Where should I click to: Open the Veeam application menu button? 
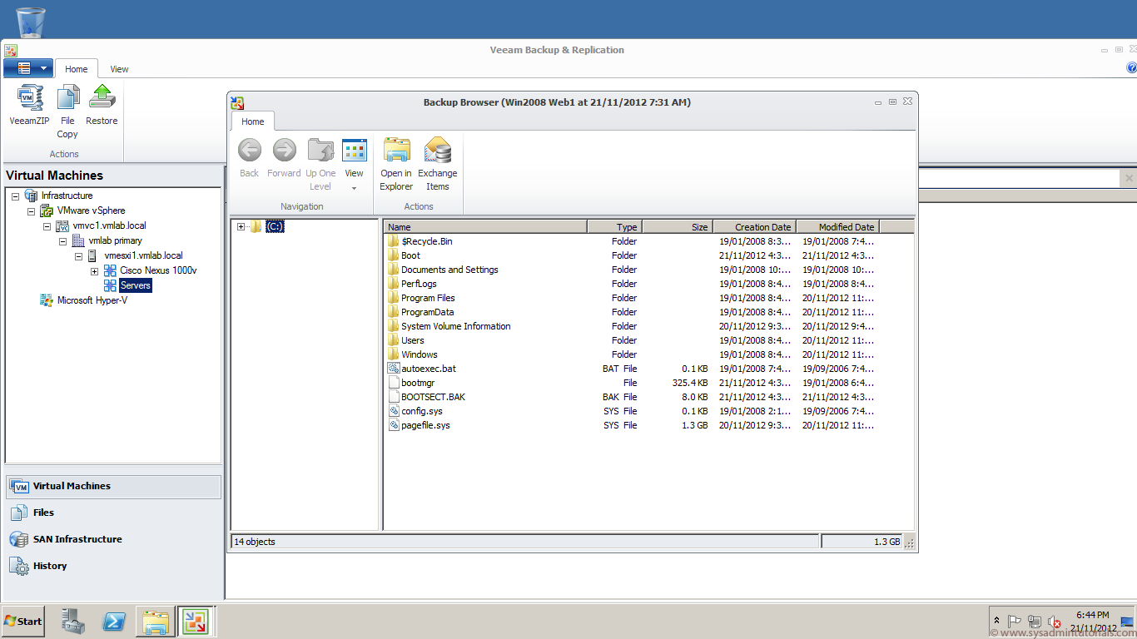[x=28, y=68]
